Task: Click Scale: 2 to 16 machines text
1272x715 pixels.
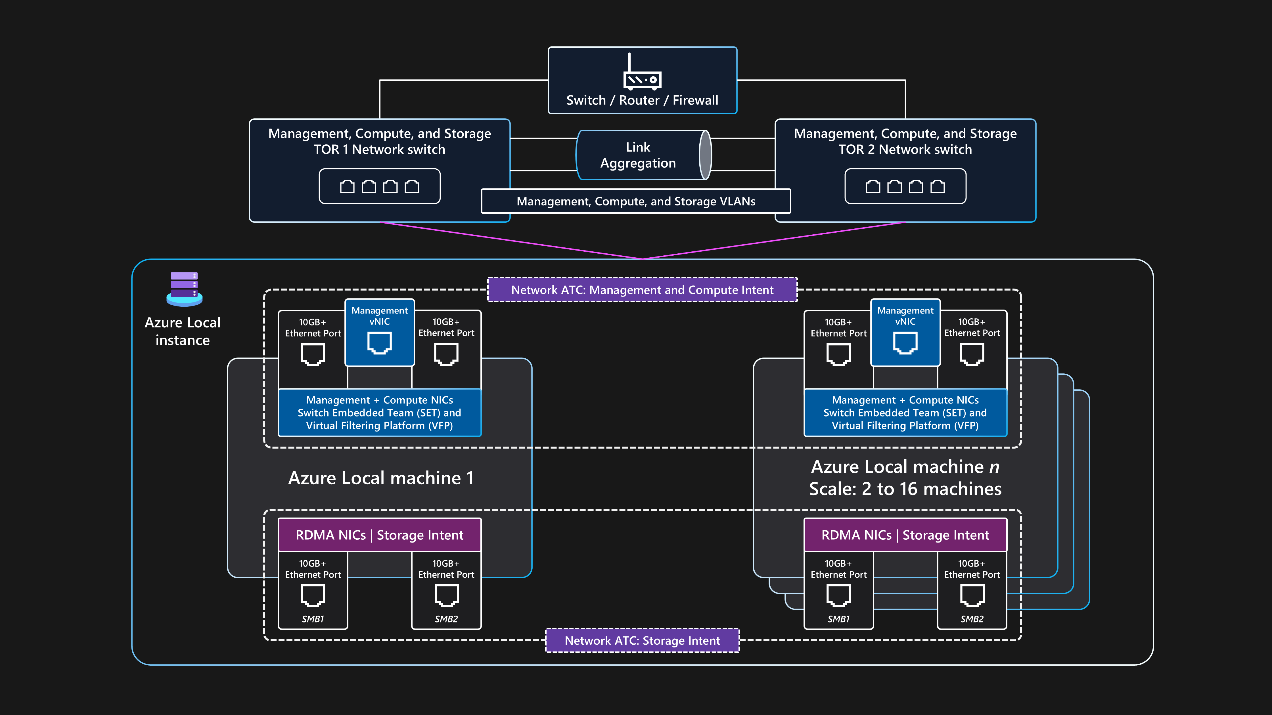Action: (x=905, y=489)
